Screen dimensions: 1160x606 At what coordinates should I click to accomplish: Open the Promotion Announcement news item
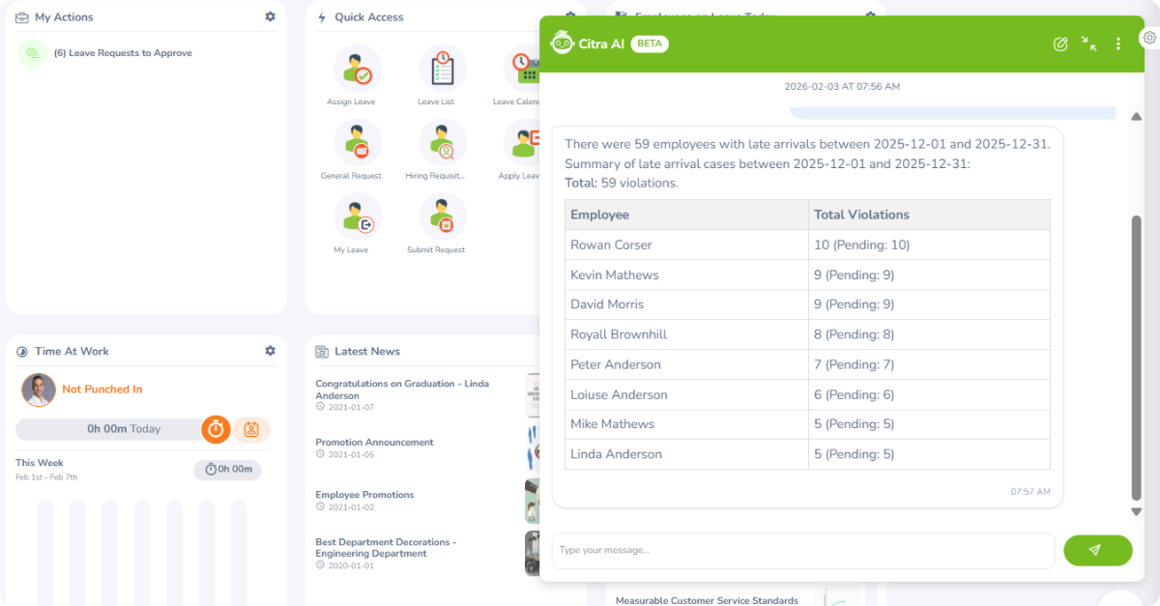pyautogui.click(x=374, y=443)
